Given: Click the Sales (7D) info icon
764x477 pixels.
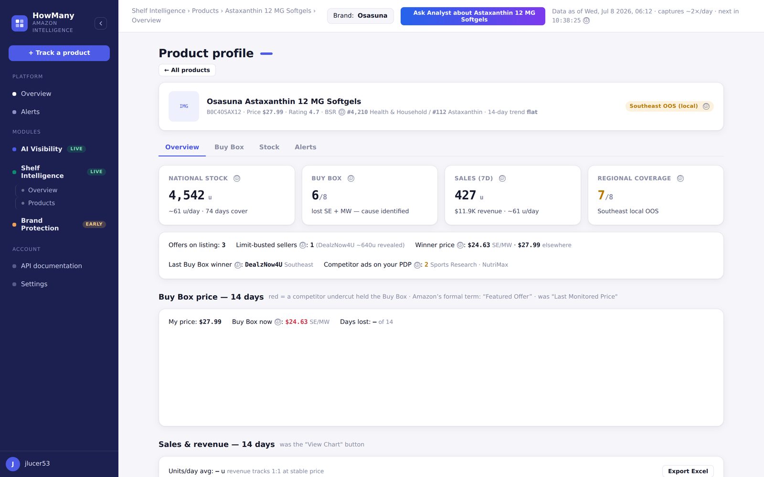Looking at the screenshot, I should [x=502, y=178].
